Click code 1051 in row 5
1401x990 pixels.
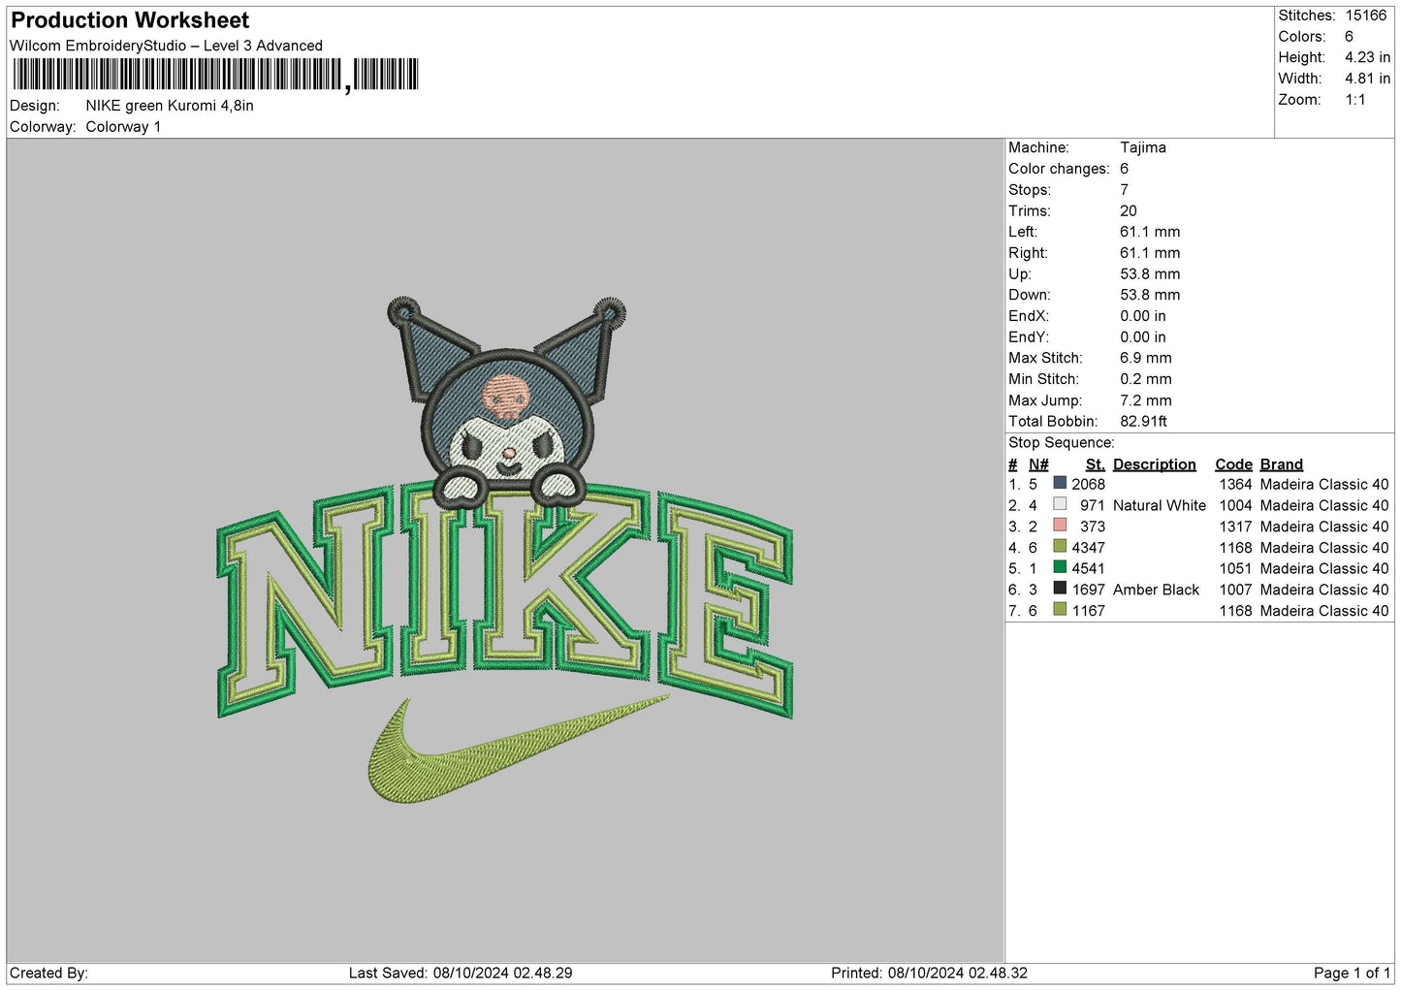[1235, 568]
